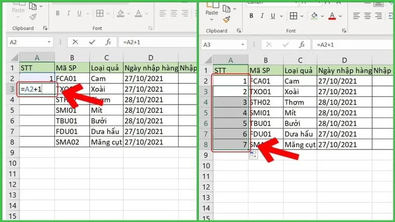Click cell 'Mít' in right sheet
395x222 pixels.
click(x=300, y=113)
